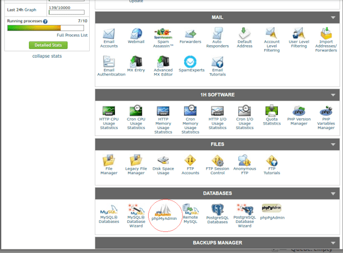Open Cron I/O Usage Statistics
The image size is (343, 253).
(x=245, y=118)
